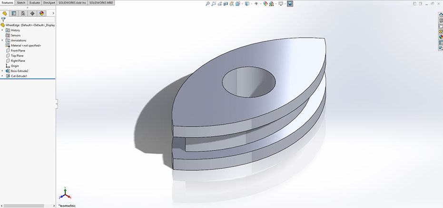Open the DimXpertManager crosshair tab
This screenshot has height=208, width=443.
[32, 13]
